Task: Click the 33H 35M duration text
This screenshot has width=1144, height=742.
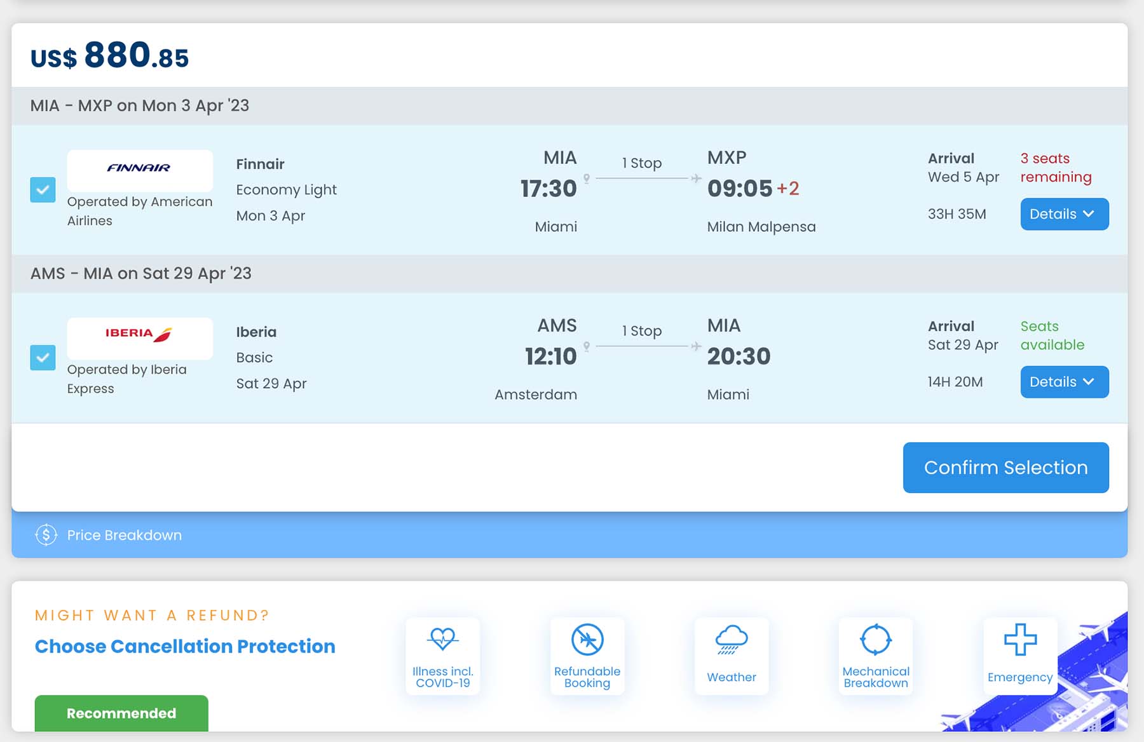Action: coord(957,214)
